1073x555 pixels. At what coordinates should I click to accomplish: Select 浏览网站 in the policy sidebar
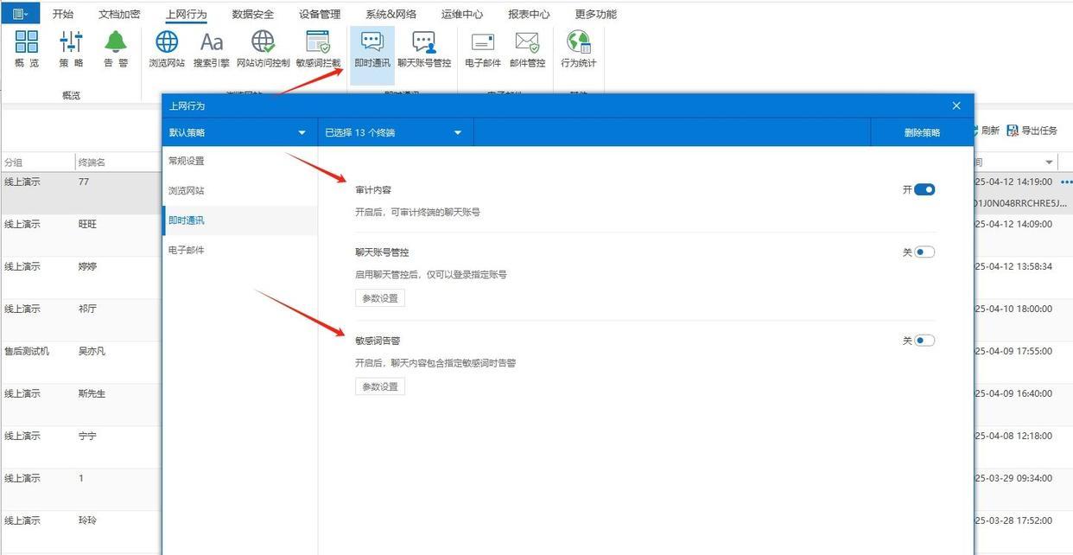(186, 190)
